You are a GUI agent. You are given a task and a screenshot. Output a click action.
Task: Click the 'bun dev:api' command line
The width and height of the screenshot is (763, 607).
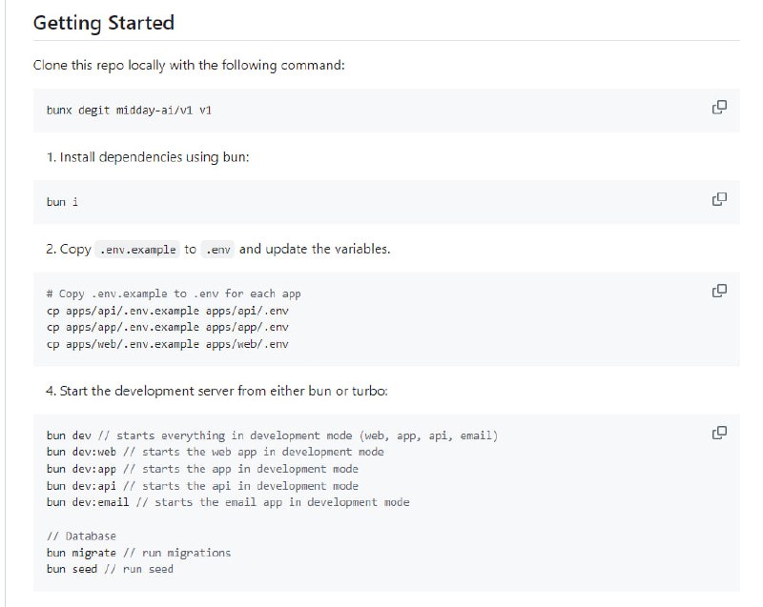point(202,486)
